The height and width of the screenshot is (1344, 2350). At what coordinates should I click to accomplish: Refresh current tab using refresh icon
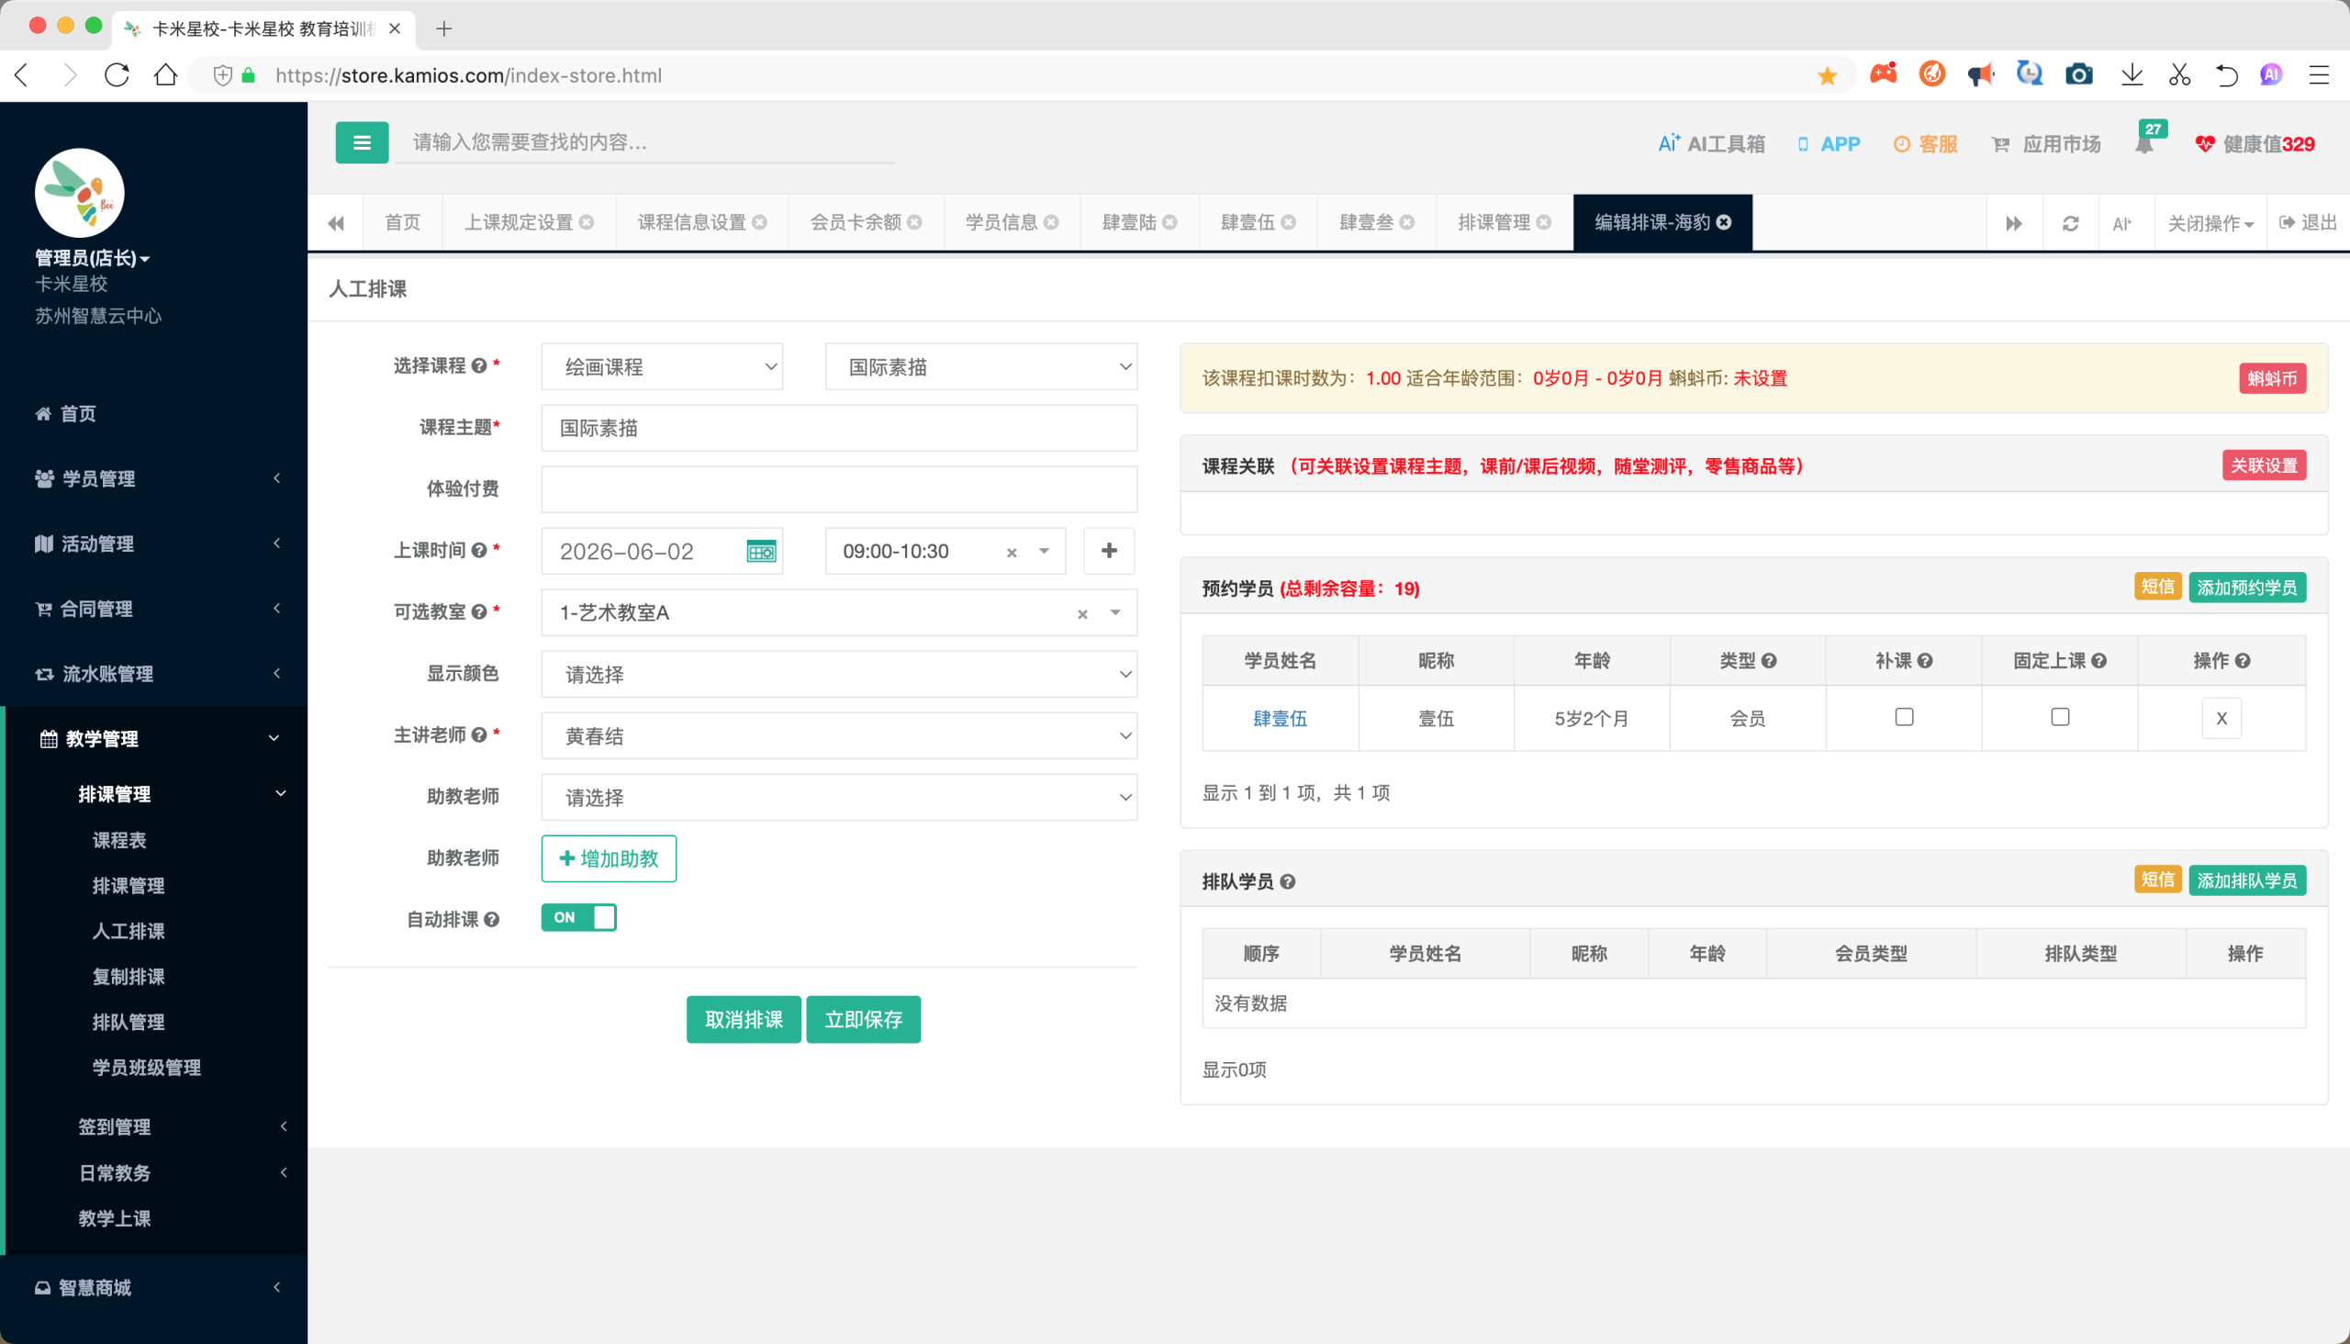pyautogui.click(x=2070, y=223)
